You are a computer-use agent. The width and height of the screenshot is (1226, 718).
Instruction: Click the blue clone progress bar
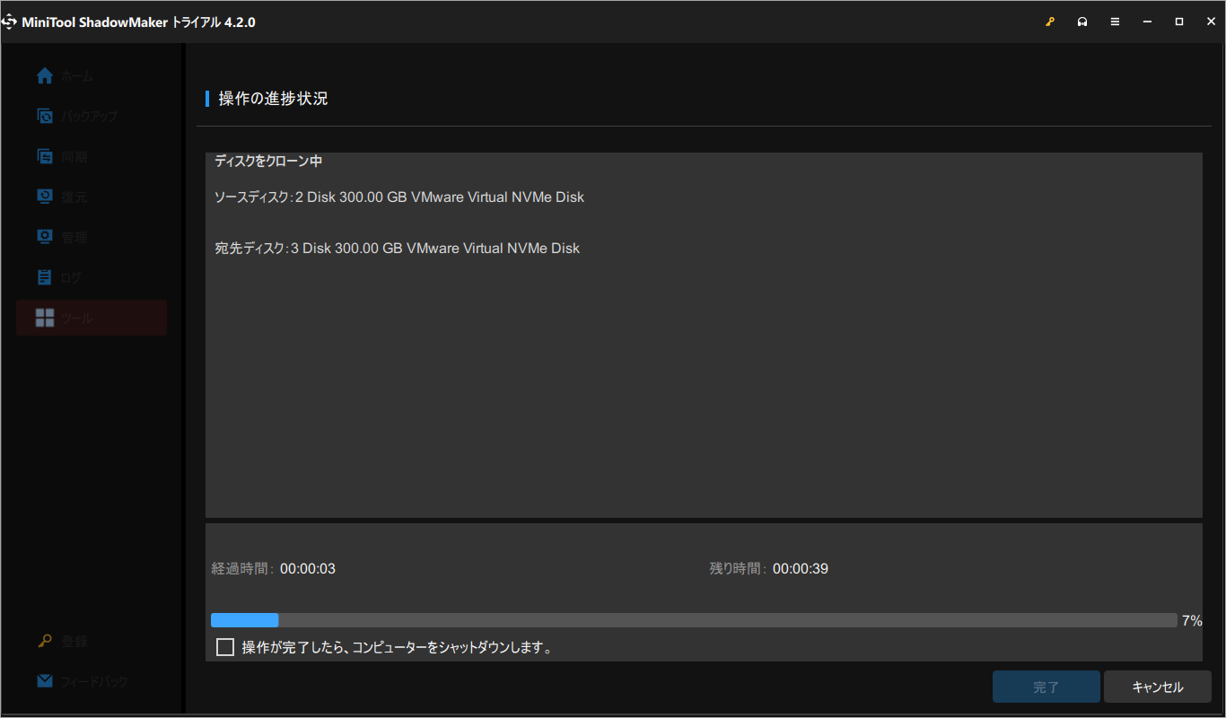[x=693, y=620]
